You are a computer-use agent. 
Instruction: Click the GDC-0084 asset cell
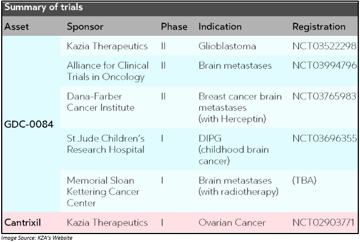point(29,124)
